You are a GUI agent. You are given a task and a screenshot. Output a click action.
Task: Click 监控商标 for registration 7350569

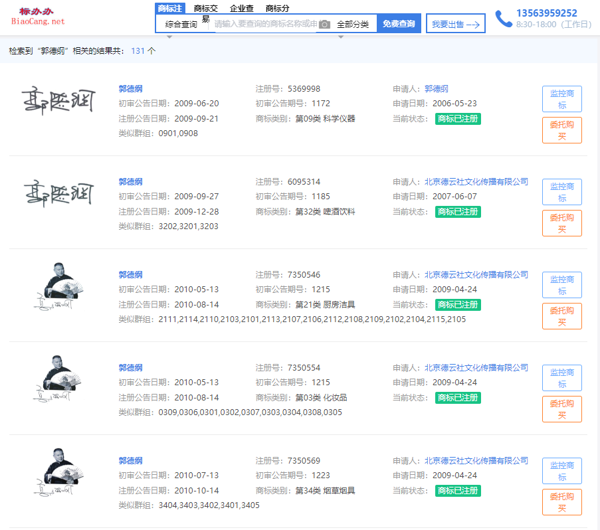561,471
